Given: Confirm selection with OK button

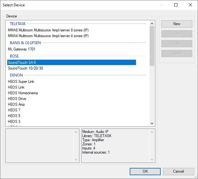Looking at the screenshot, I should (145, 171).
